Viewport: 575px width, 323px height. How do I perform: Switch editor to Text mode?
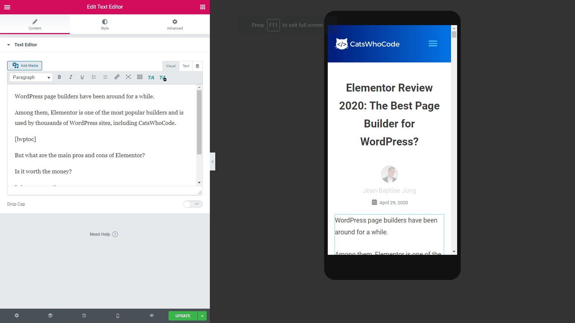[186, 66]
